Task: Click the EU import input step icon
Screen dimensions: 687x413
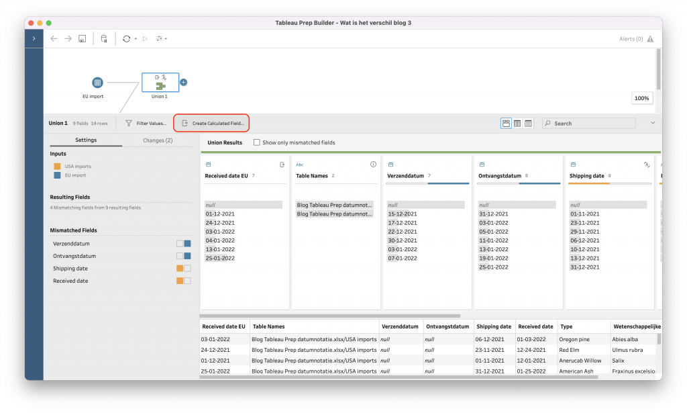Action: click(x=97, y=83)
